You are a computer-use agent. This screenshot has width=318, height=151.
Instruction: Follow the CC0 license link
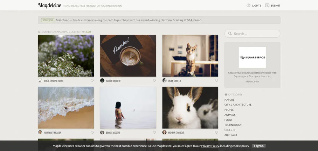pyautogui.click(x=88, y=32)
